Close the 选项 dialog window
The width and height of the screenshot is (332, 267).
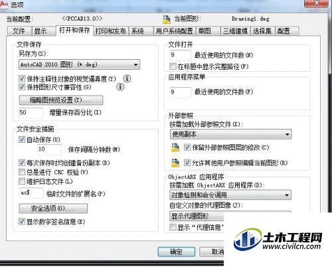pyautogui.click(x=317, y=3)
